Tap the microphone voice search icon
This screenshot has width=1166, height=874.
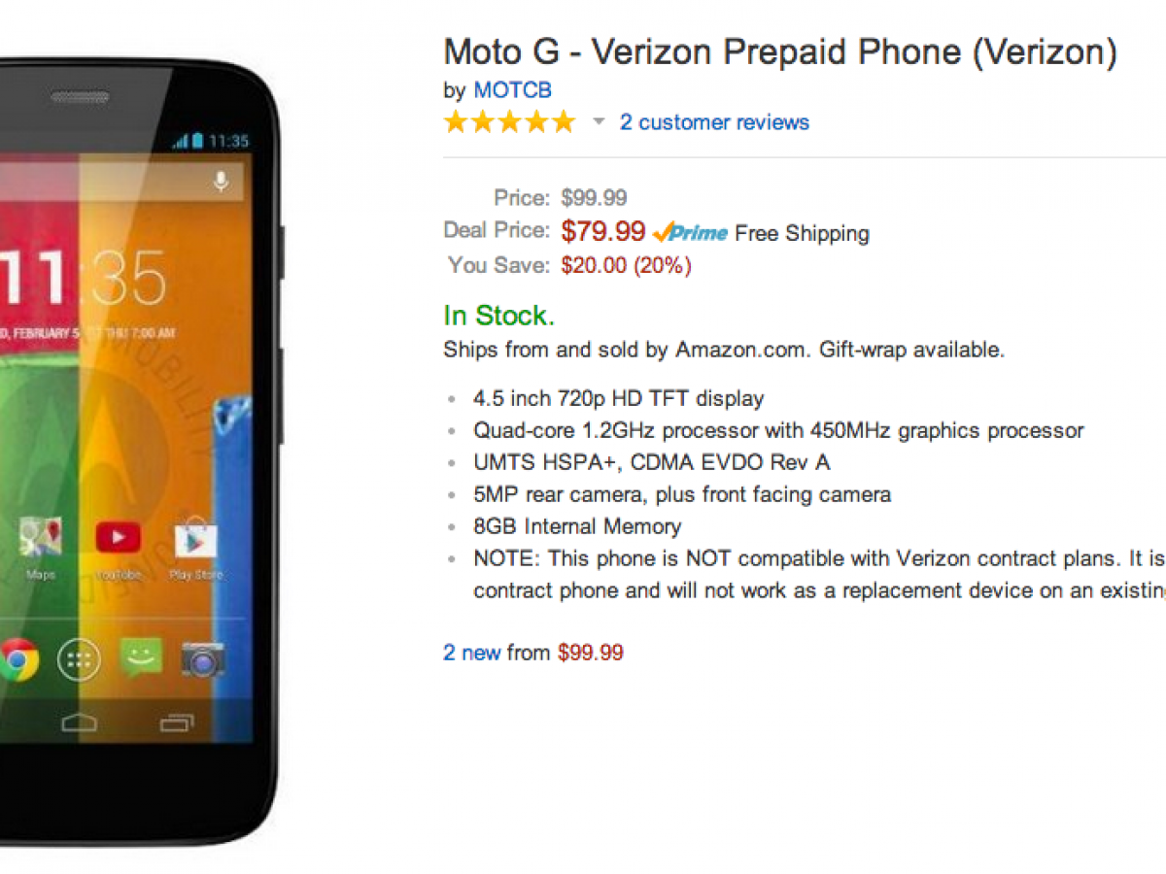222,181
